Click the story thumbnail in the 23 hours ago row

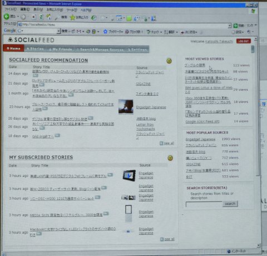(x=126, y=106)
